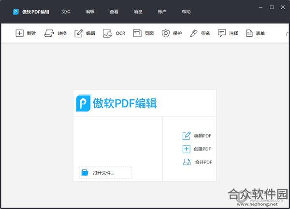290x209 pixels.
Task: Click the 新建 plus icon in toolbar
Action: pos(19,33)
